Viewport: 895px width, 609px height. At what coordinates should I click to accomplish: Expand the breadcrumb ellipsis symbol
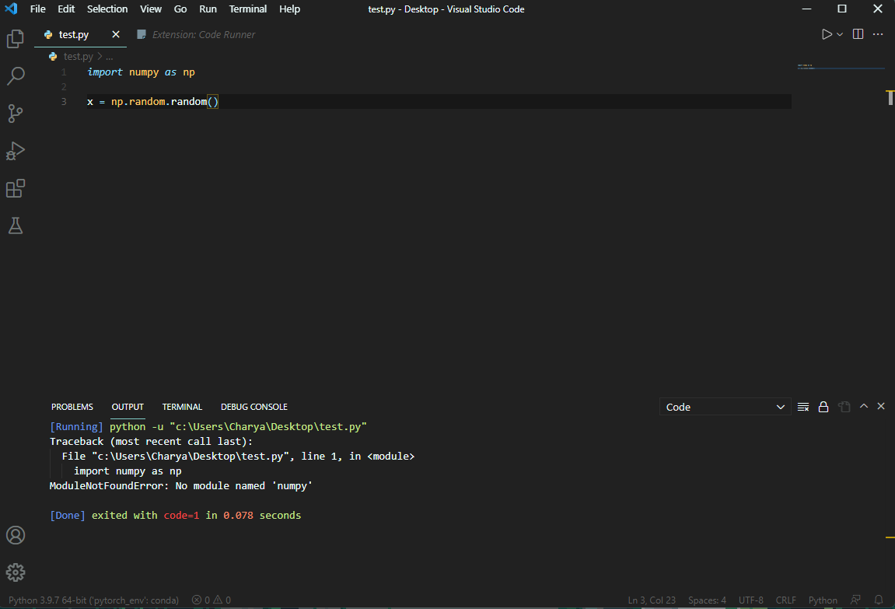click(x=109, y=57)
